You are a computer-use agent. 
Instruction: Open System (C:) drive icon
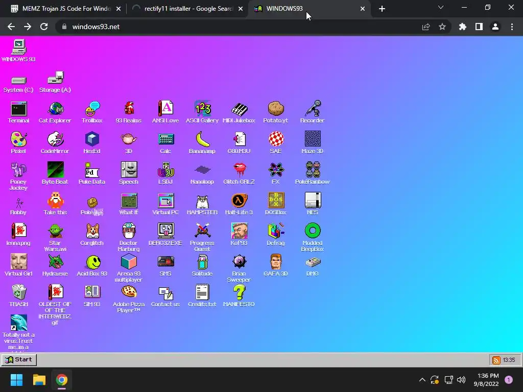tap(18, 84)
